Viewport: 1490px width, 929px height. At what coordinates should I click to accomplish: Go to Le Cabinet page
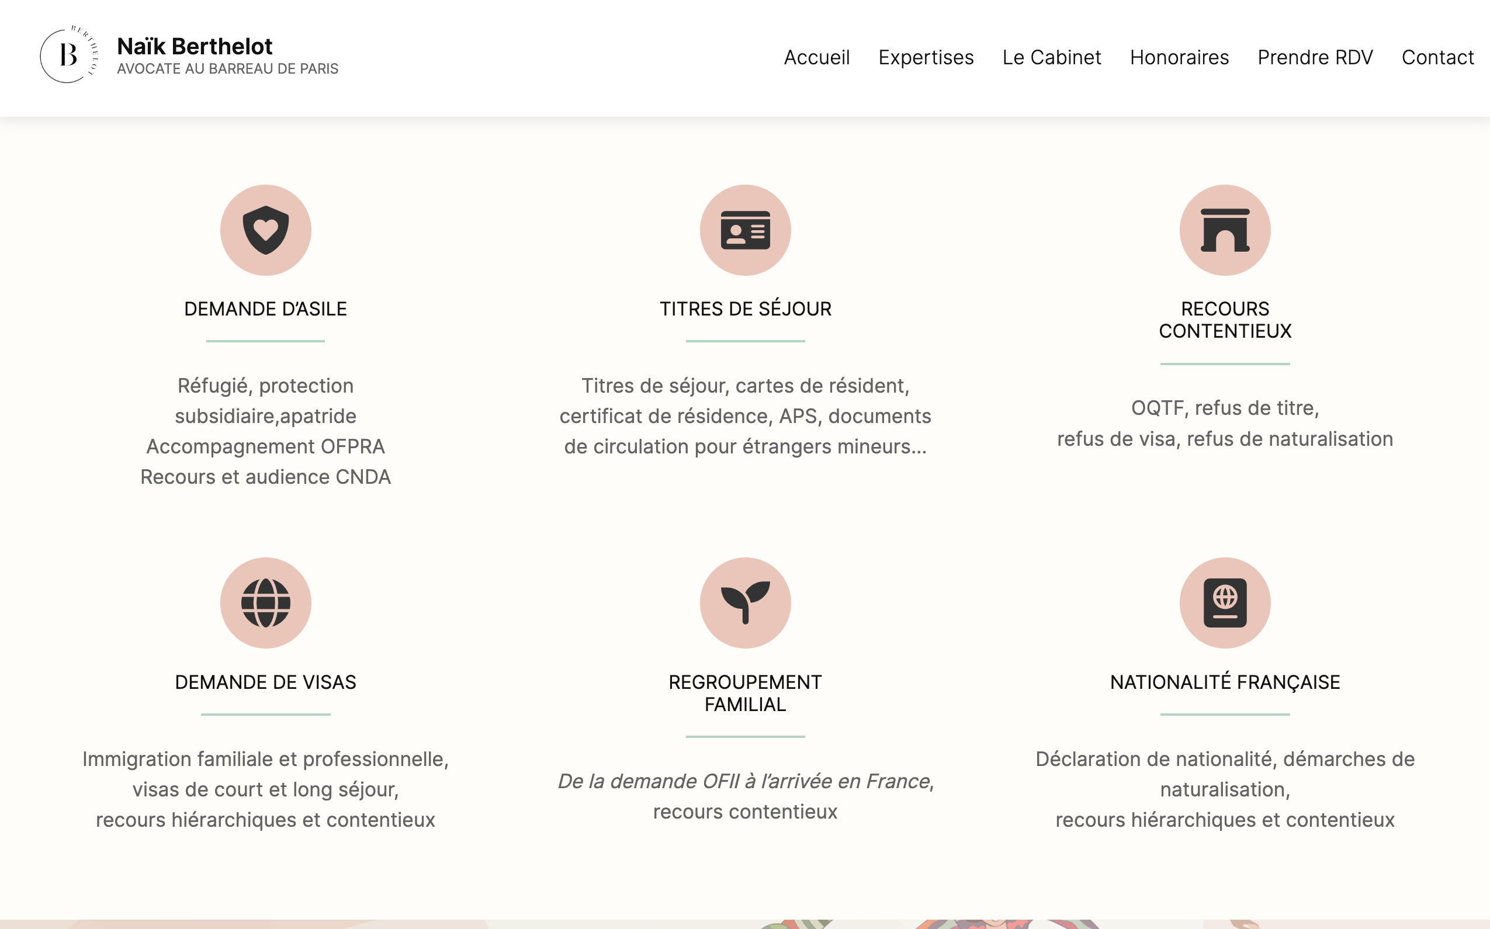(x=1051, y=57)
